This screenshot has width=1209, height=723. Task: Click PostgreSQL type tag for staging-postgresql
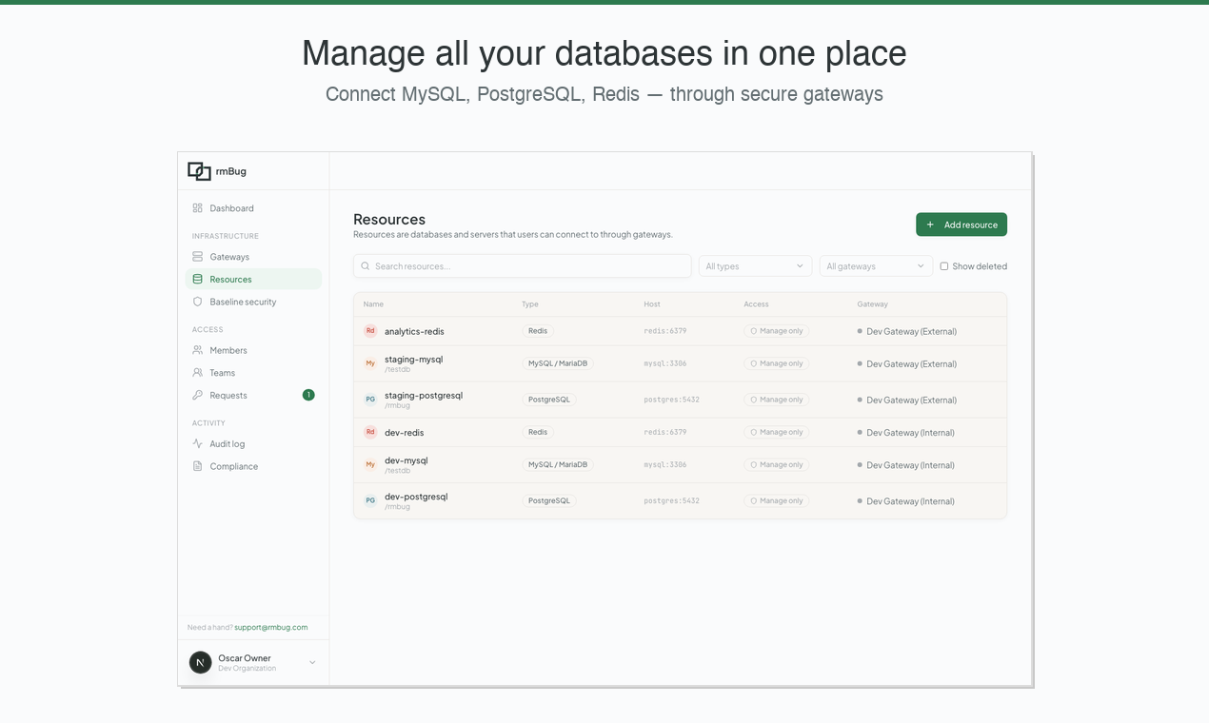point(549,400)
